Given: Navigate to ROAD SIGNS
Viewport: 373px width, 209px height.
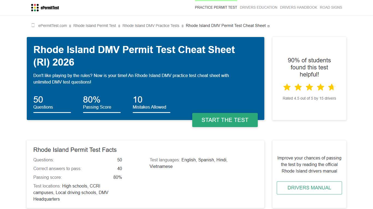Looking at the screenshot, I should [331, 7].
